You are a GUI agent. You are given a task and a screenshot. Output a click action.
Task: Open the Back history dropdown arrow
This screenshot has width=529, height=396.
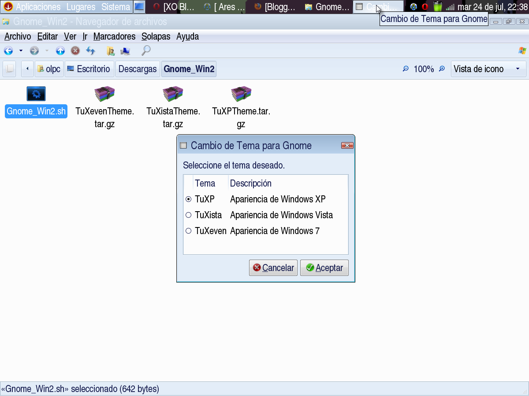tap(20, 51)
